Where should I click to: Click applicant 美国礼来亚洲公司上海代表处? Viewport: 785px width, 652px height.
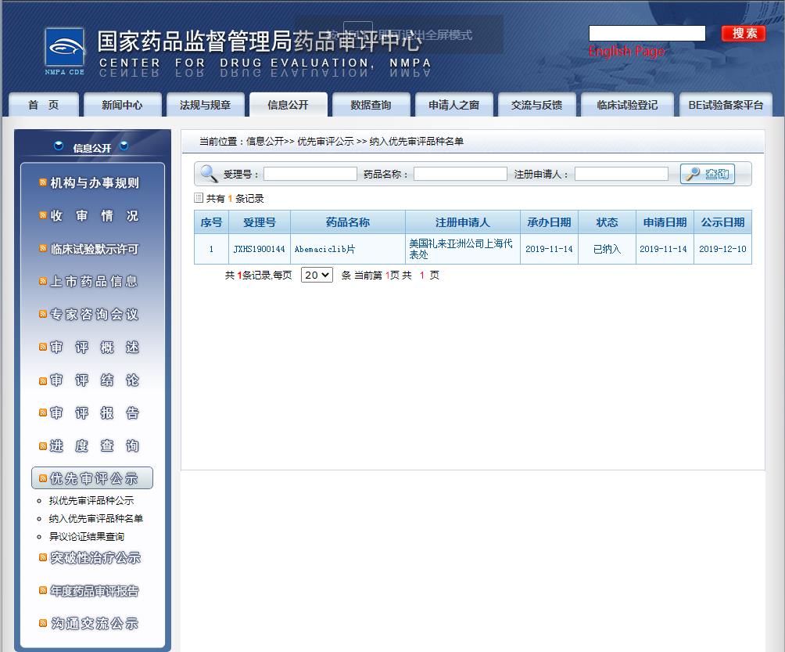click(x=461, y=249)
